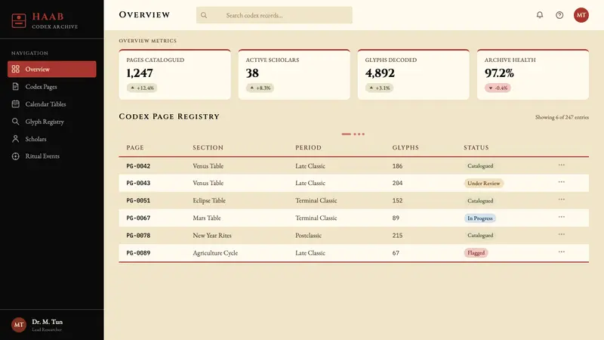
Task: Open row actions for PG-0089
Action: [x=561, y=252]
